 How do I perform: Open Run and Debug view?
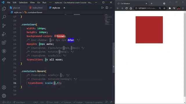pos(4,34)
